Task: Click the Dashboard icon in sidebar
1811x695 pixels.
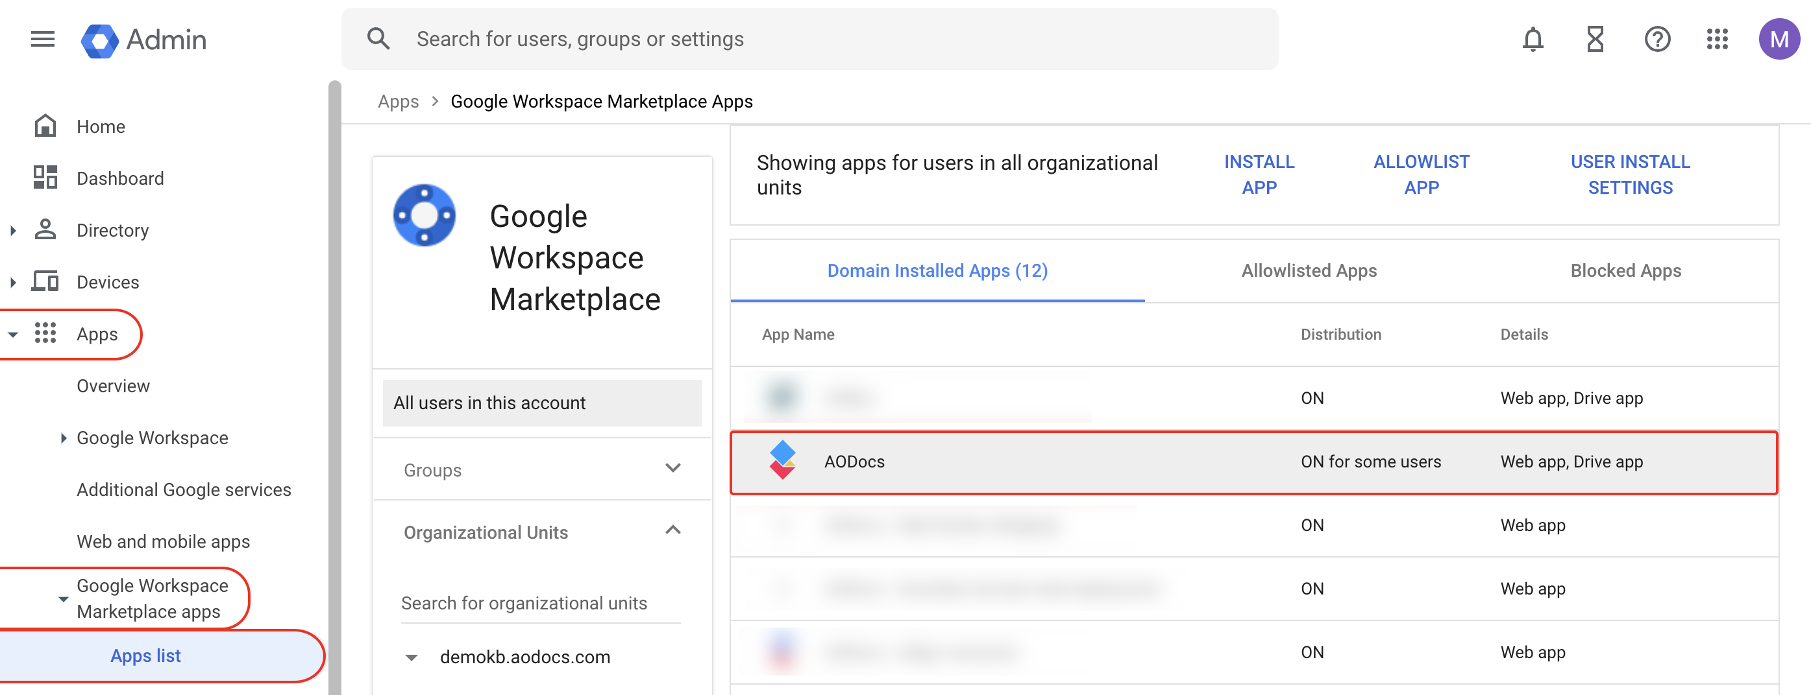Action: coord(45,178)
